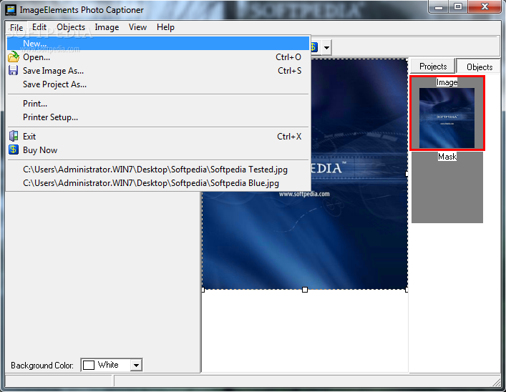
Task: Select the Image object thumbnail
Action: point(447,113)
